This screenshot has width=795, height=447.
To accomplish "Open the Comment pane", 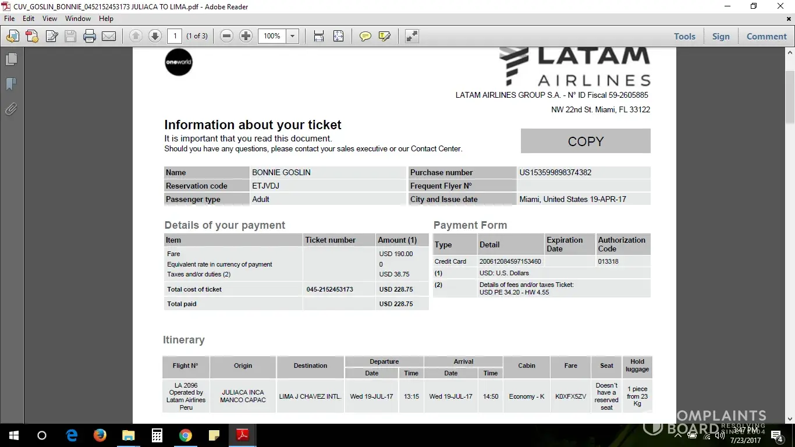I will click(766, 36).
